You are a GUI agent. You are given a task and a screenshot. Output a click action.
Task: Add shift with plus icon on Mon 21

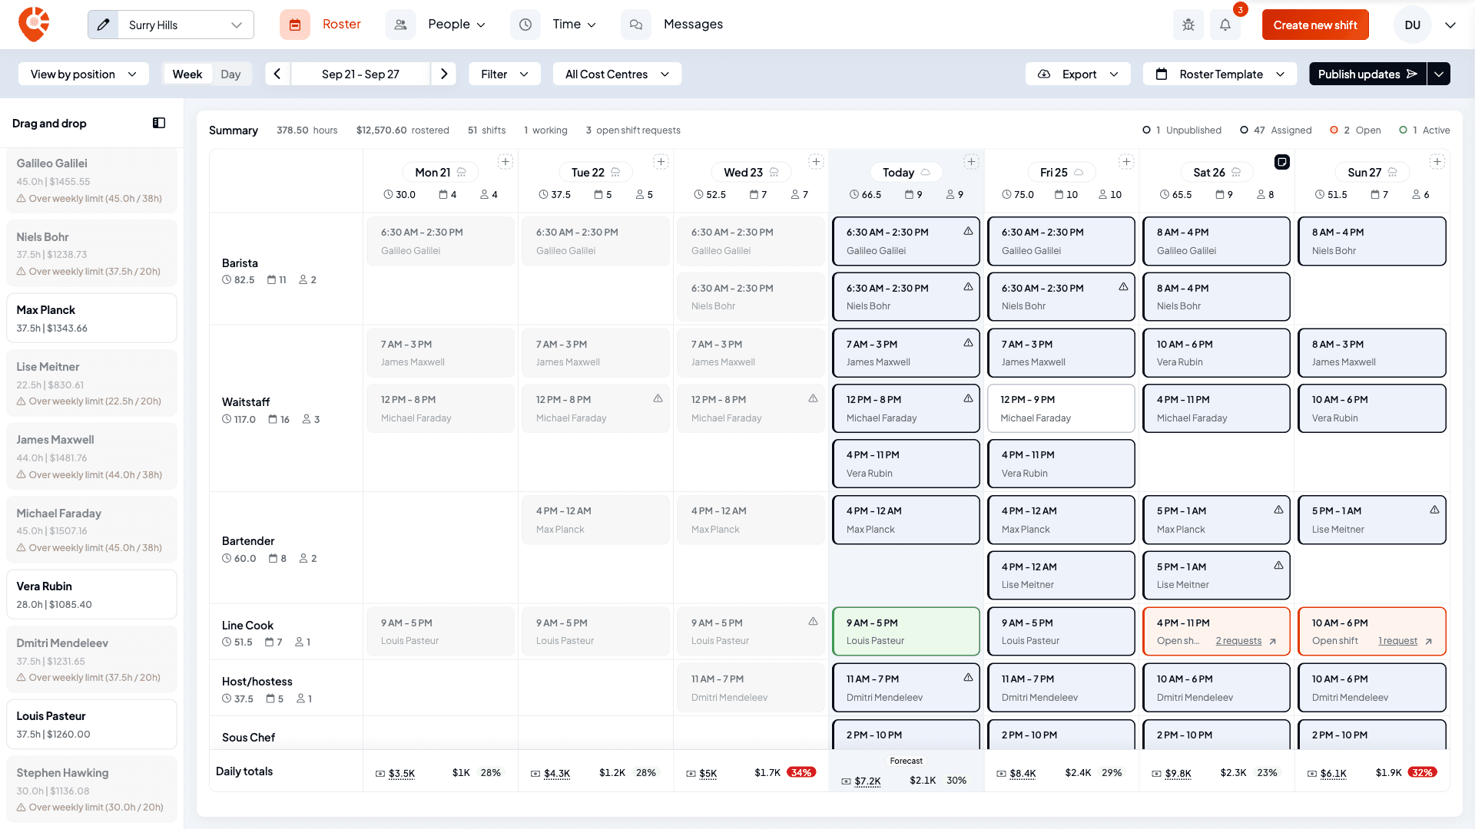point(505,161)
